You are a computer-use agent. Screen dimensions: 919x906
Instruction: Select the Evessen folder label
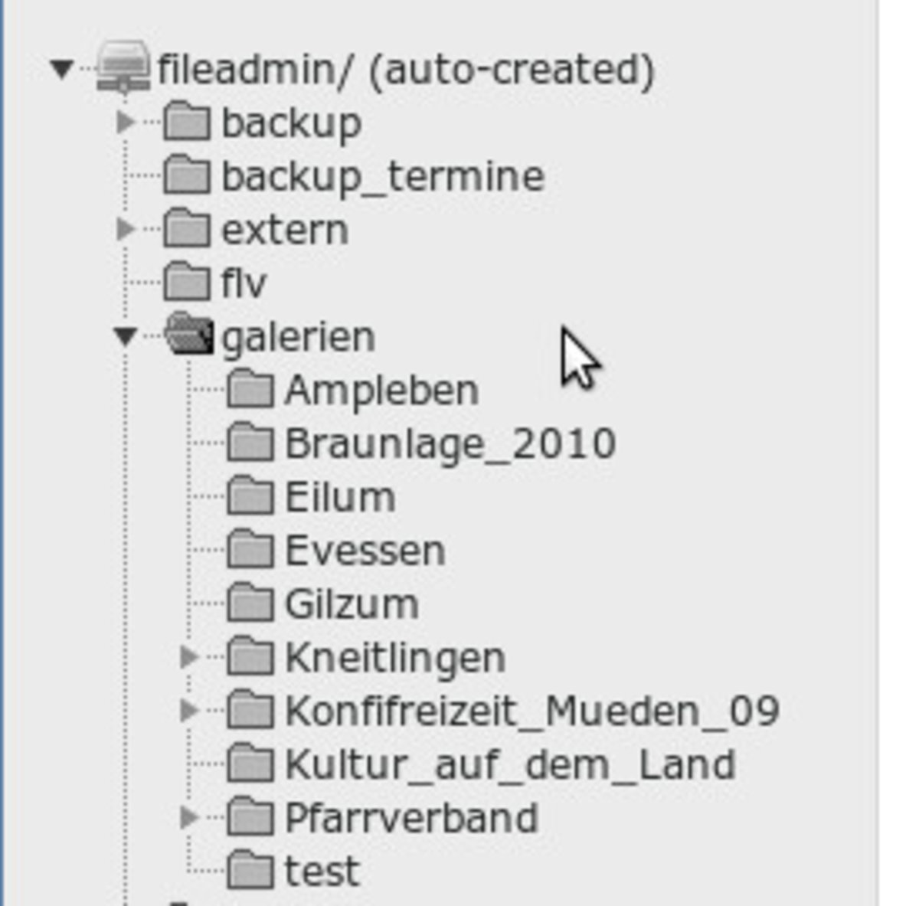point(365,551)
